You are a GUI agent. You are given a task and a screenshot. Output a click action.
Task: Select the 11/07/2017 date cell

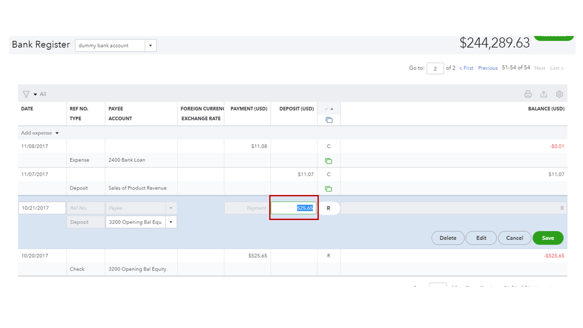[34, 174]
